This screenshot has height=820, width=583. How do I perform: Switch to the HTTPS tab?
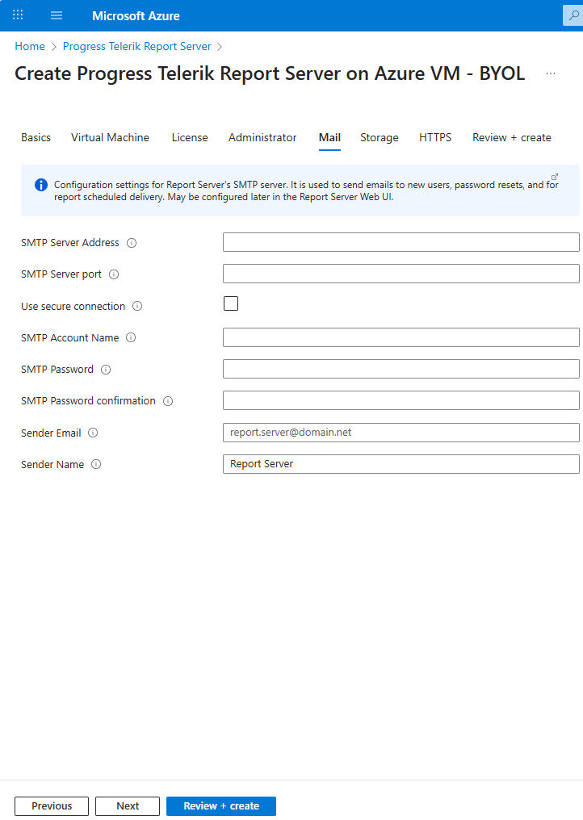click(435, 137)
